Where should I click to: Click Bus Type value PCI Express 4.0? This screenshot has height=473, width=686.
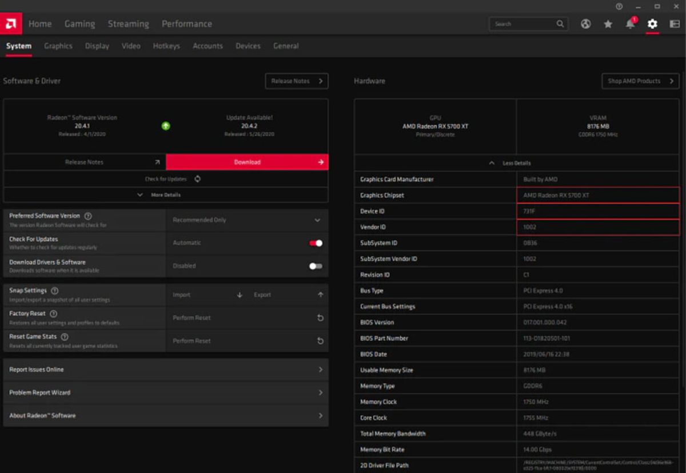(543, 291)
